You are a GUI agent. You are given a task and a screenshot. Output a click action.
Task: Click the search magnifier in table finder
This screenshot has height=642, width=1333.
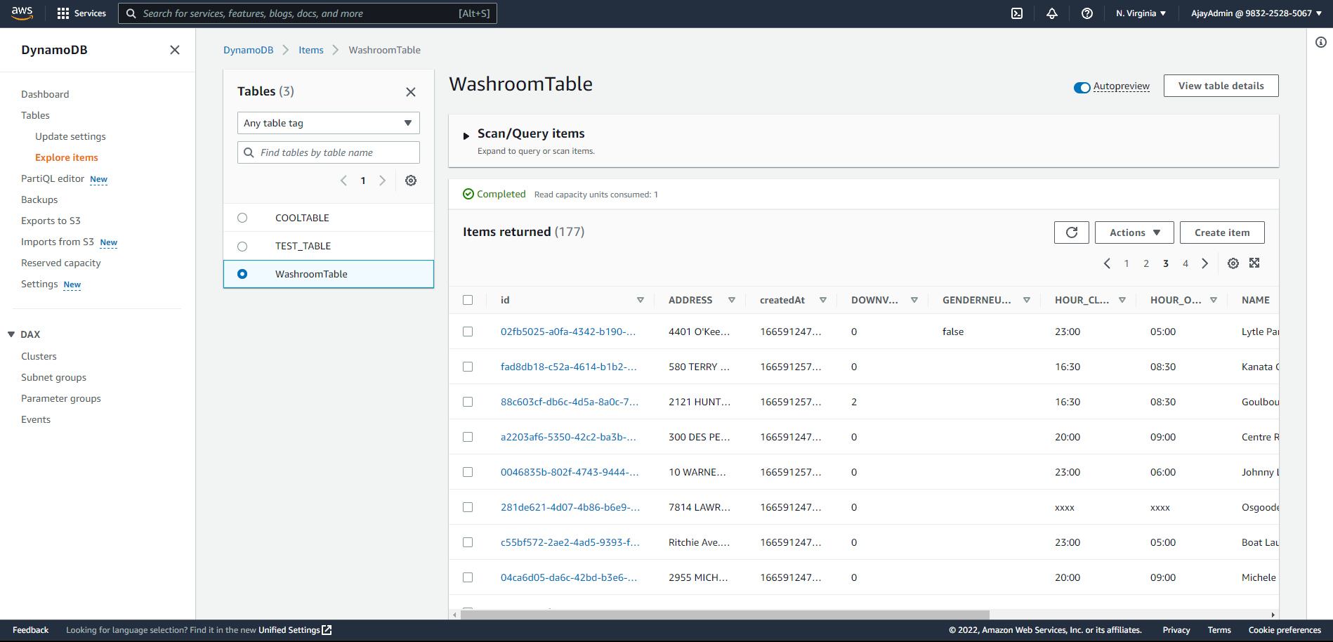pos(249,152)
